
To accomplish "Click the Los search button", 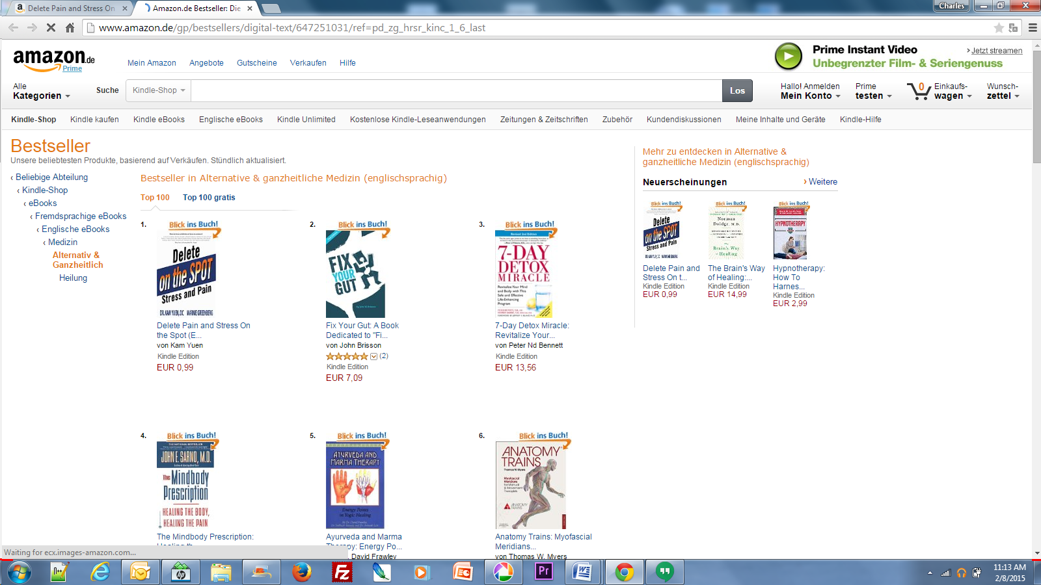I will pyautogui.click(x=737, y=90).
